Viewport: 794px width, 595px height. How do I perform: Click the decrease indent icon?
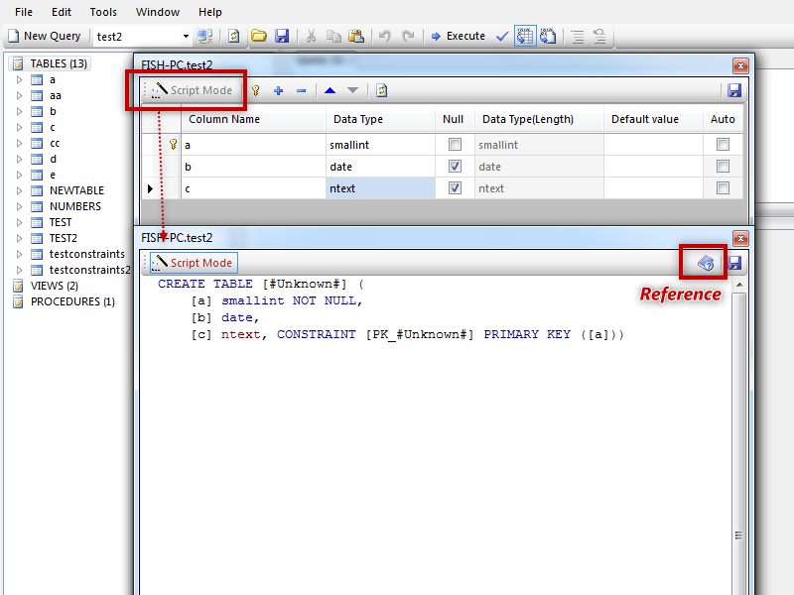click(x=599, y=36)
